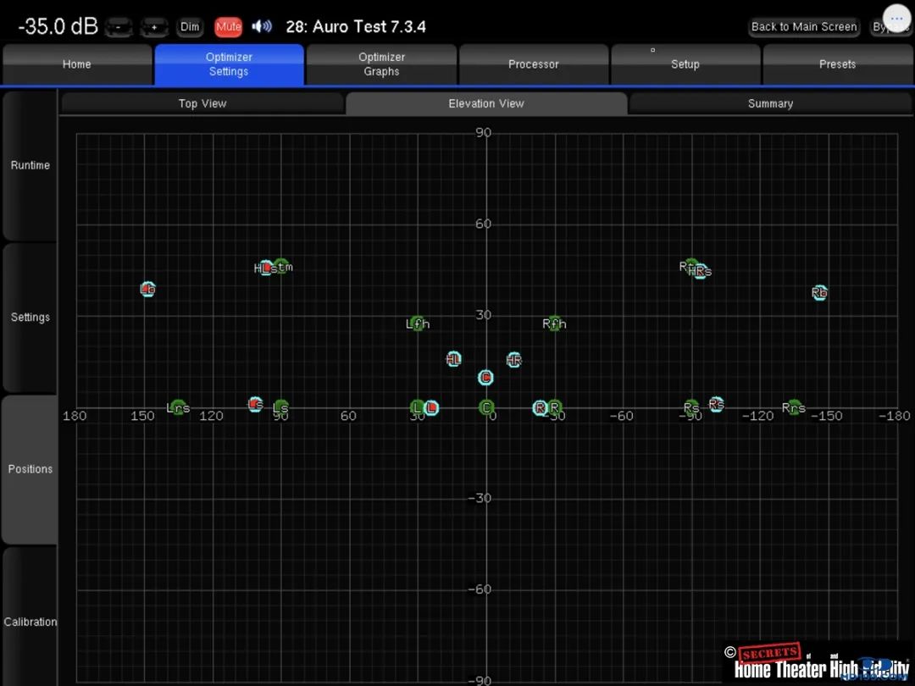Select the Rb speaker marker

(x=819, y=293)
